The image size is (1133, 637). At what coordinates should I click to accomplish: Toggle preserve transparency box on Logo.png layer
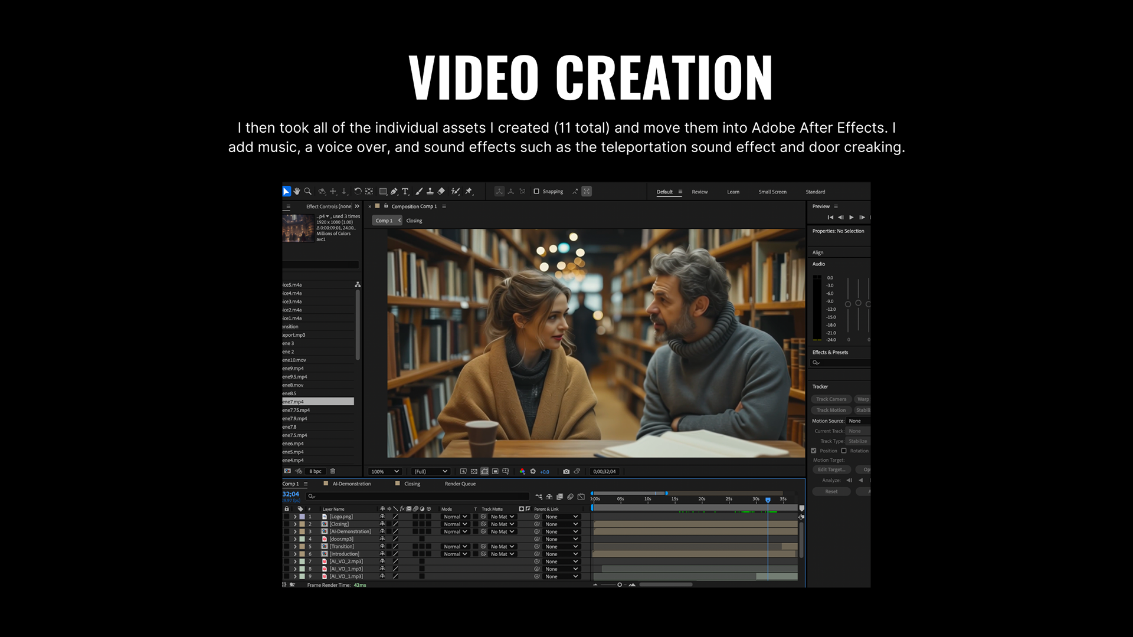[x=476, y=517]
